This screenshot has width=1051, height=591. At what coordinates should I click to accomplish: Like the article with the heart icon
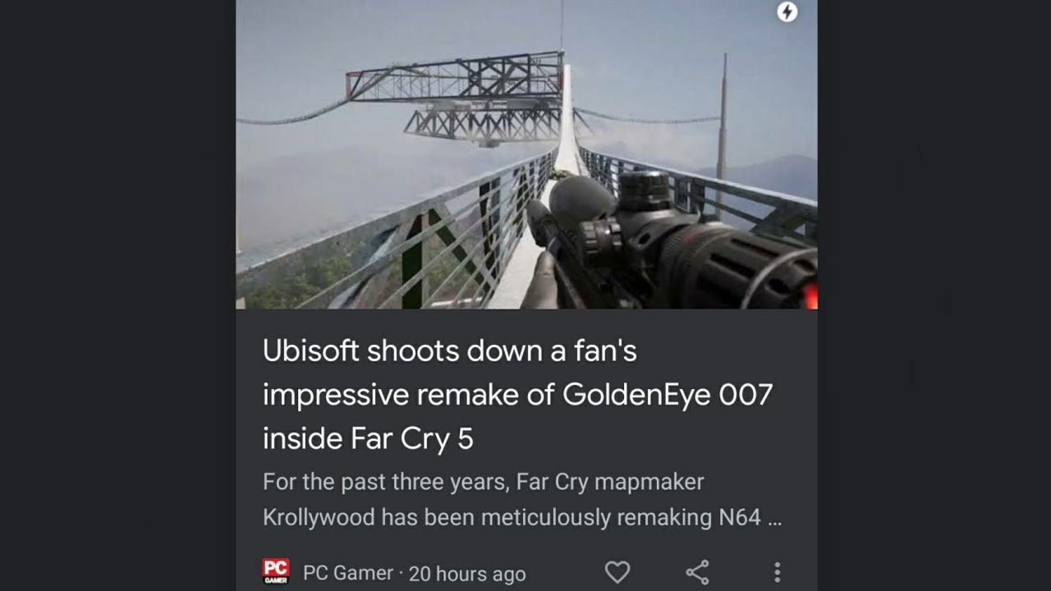click(617, 572)
